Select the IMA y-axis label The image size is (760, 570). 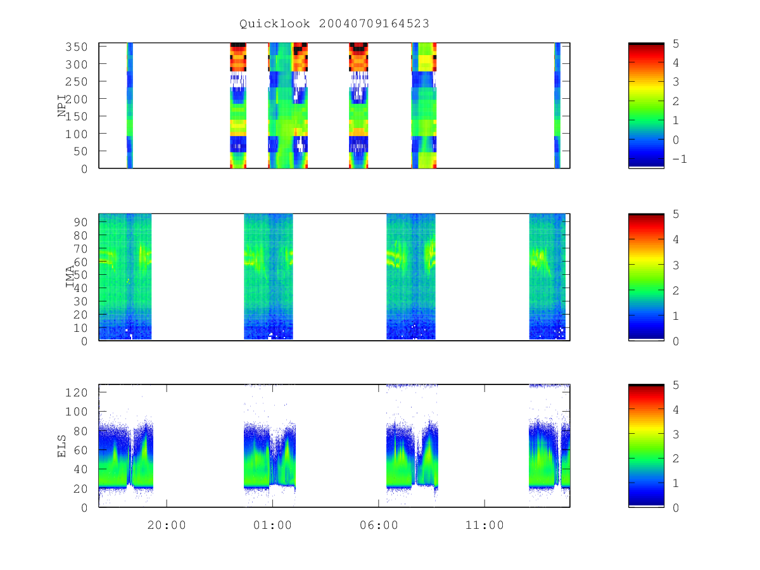[x=70, y=277]
